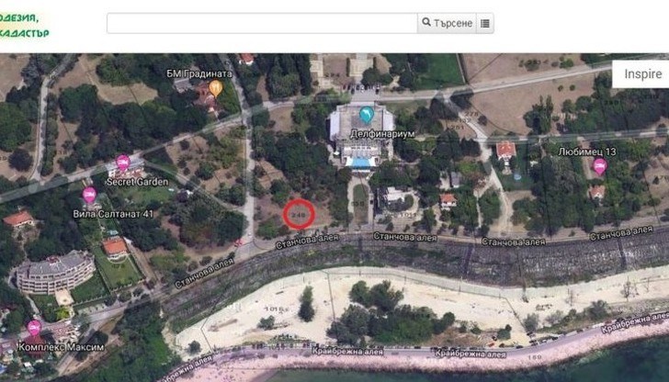The width and height of the screenshot is (669, 382).
Task: Click the orange restaurant pin БМ Градината
Action: click(215, 88)
